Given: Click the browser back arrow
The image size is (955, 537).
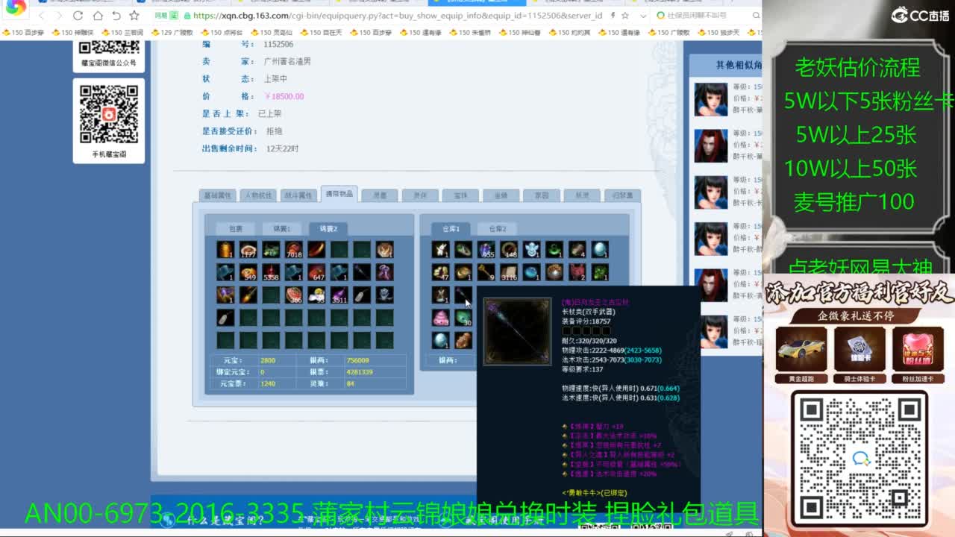Looking at the screenshot, I should coord(42,16).
